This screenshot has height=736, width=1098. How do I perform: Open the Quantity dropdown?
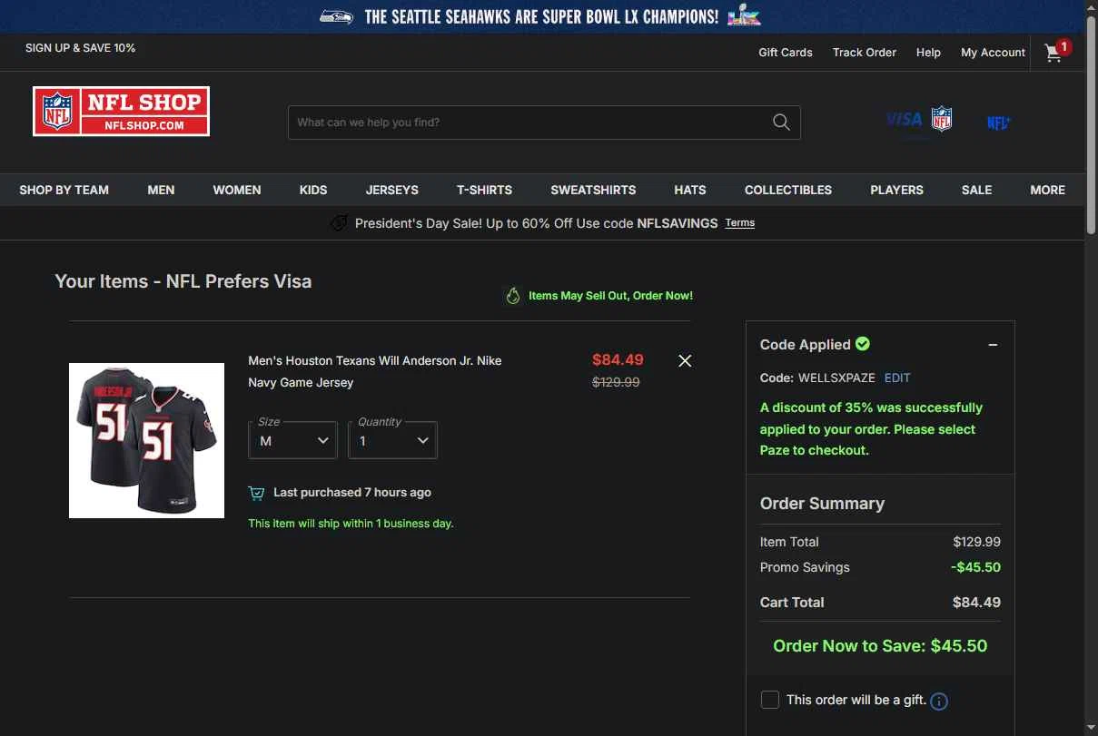tap(392, 440)
